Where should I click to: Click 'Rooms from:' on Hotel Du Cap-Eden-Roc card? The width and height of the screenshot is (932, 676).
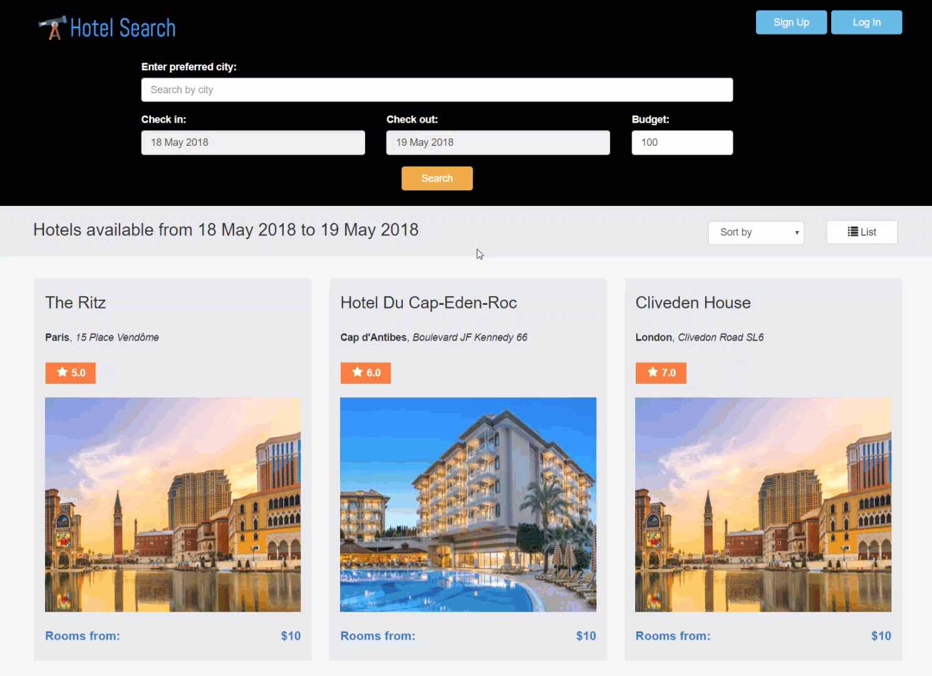point(378,636)
